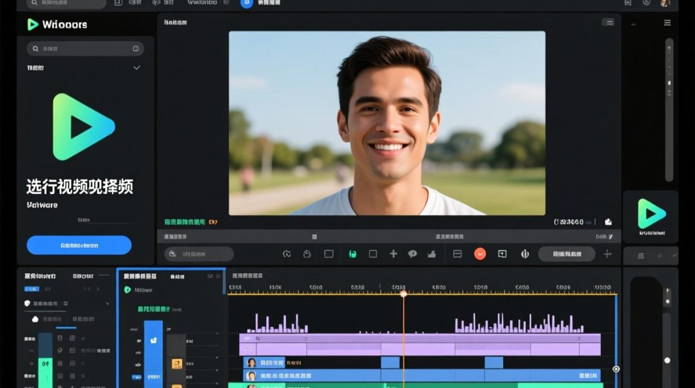Viewport: 695px width, 388px height.
Task: Click the red record button in toolbar
Action: (480, 254)
